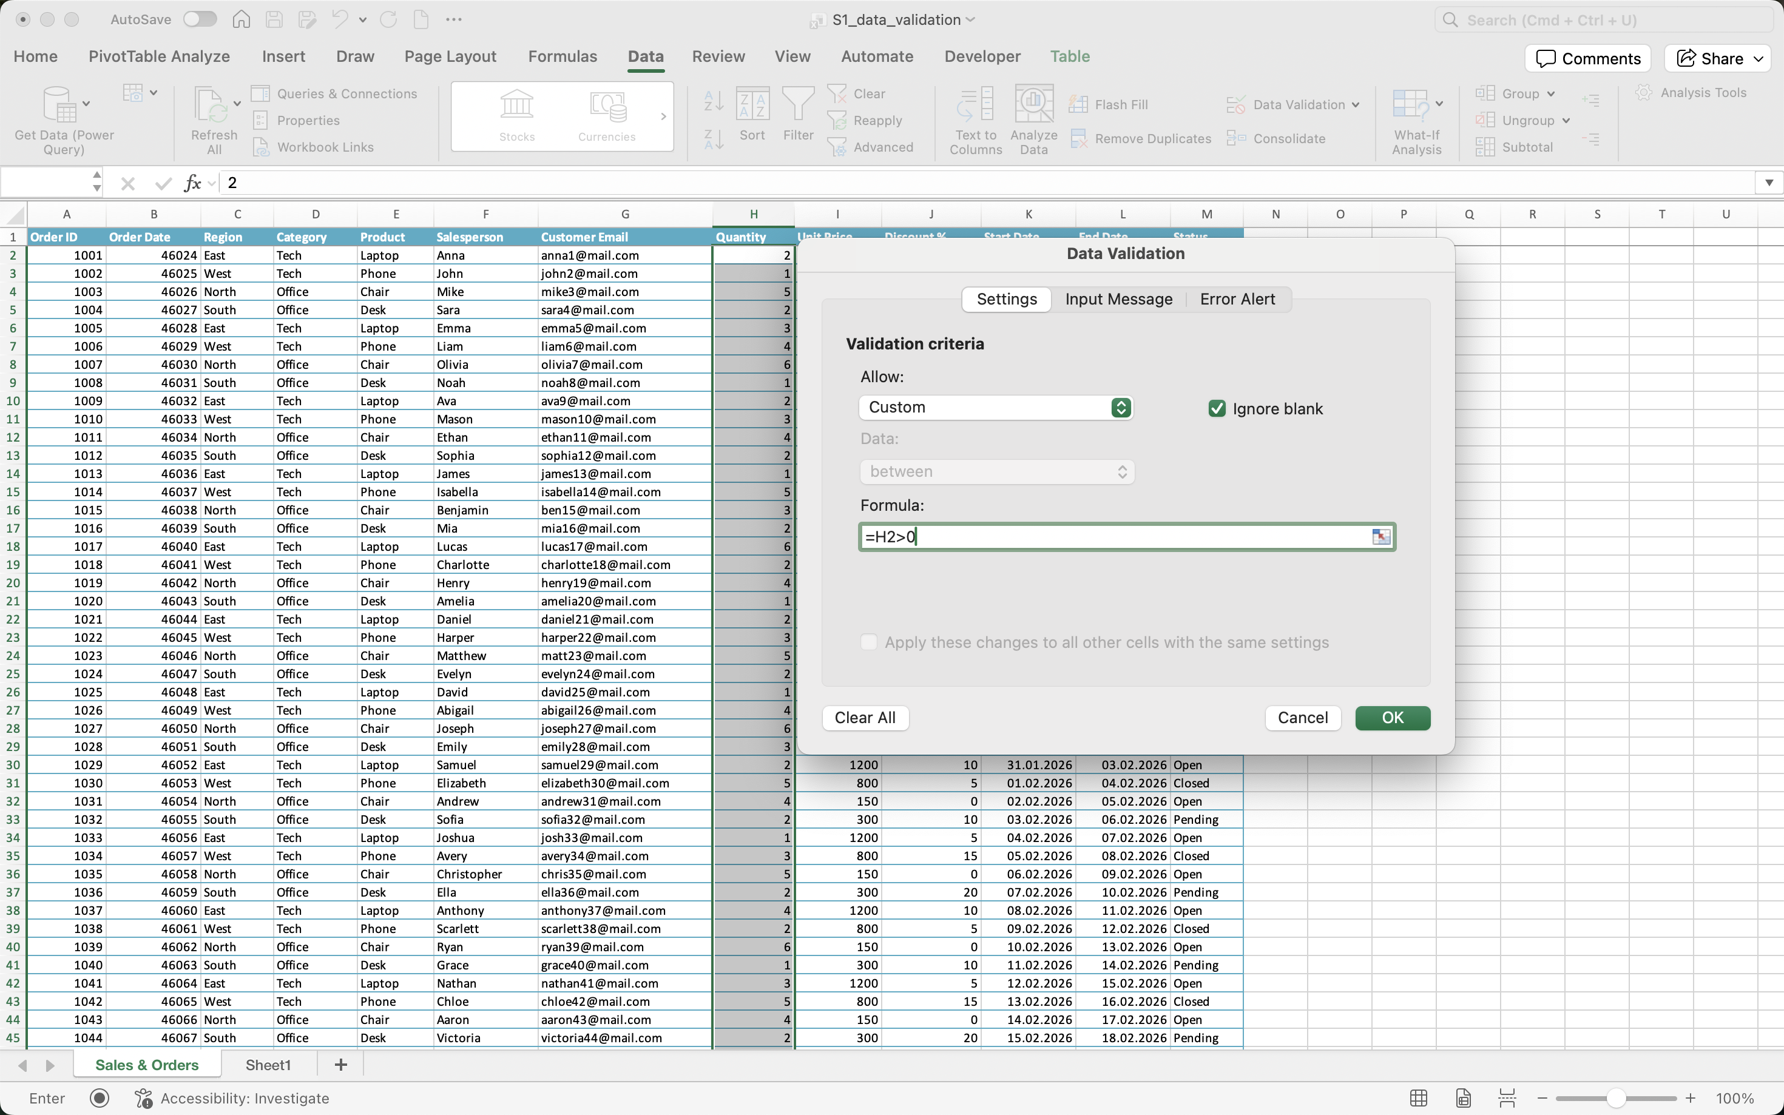Open the Allow dropdown set to Custom
Viewport: 1784px width, 1115px height.
(x=996, y=408)
